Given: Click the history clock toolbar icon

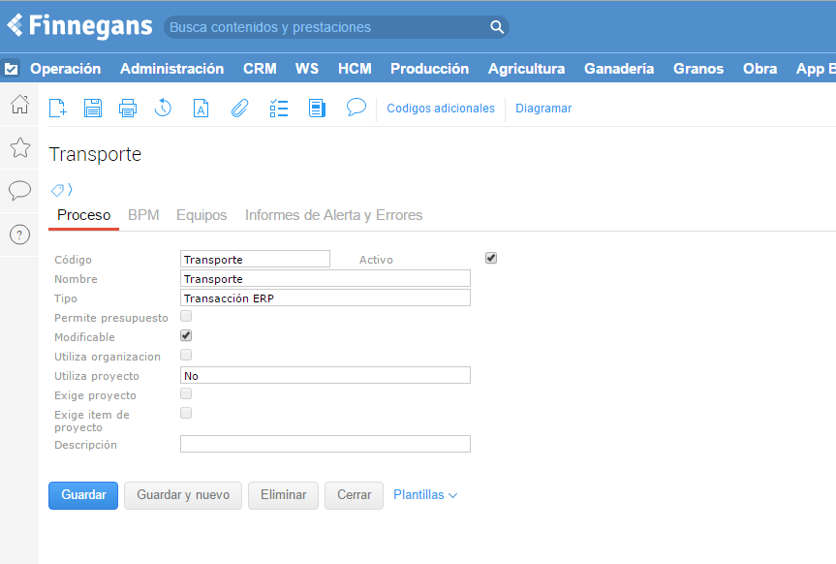Looking at the screenshot, I should click(163, 109).
